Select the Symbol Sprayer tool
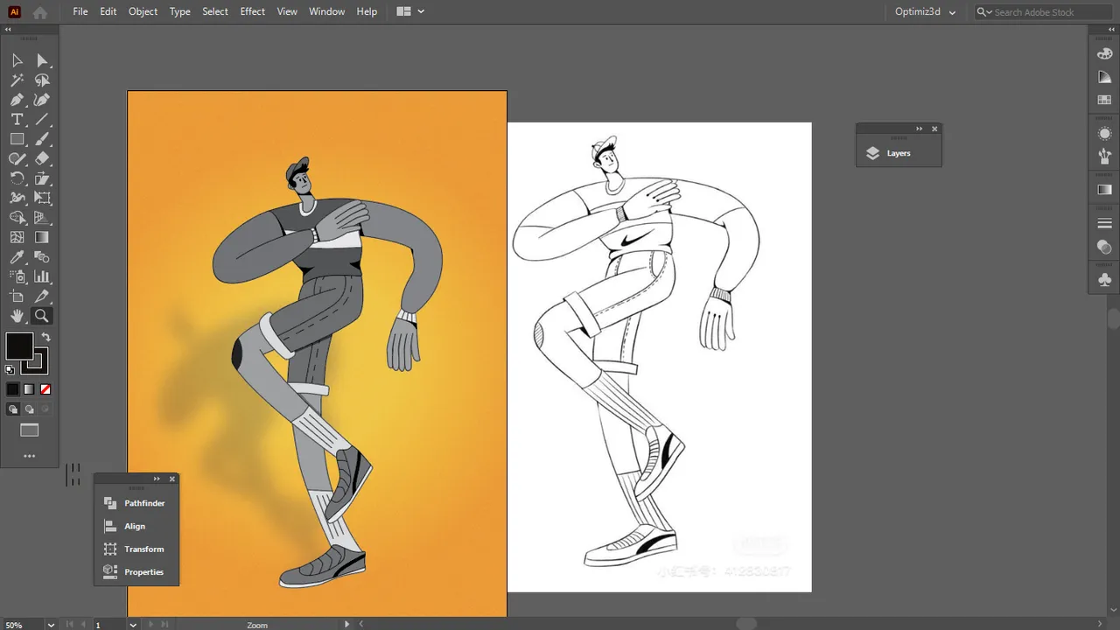 coord(17,276)
